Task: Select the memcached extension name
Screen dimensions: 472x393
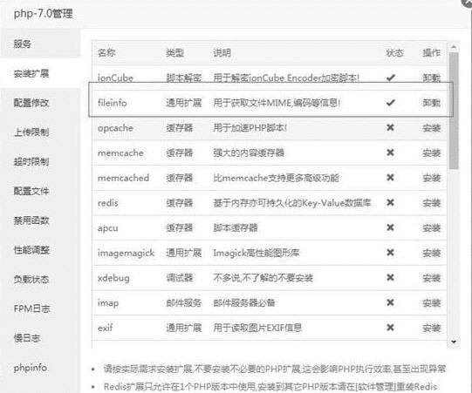Action: [x=123, y=178]
